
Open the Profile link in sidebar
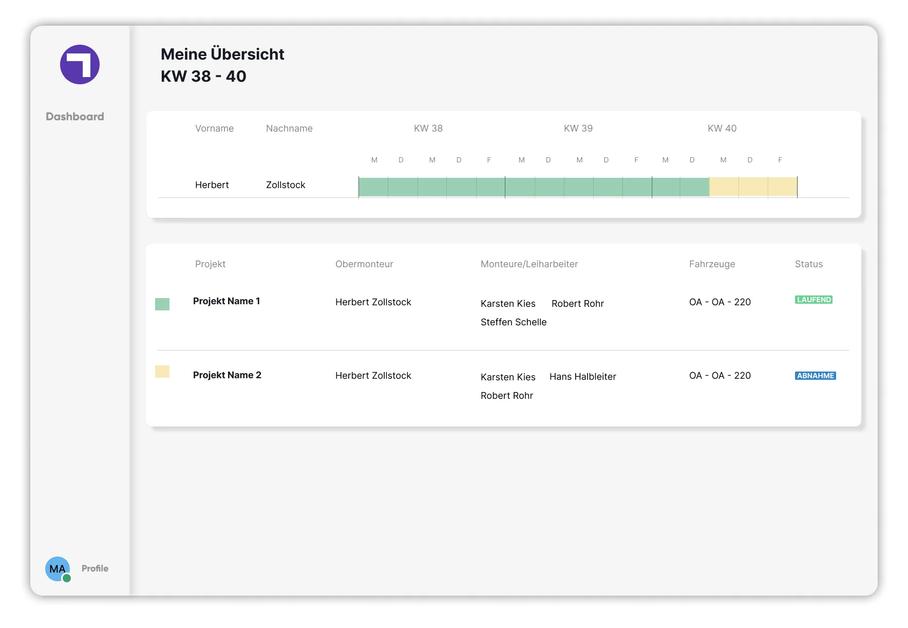[95, 568]
